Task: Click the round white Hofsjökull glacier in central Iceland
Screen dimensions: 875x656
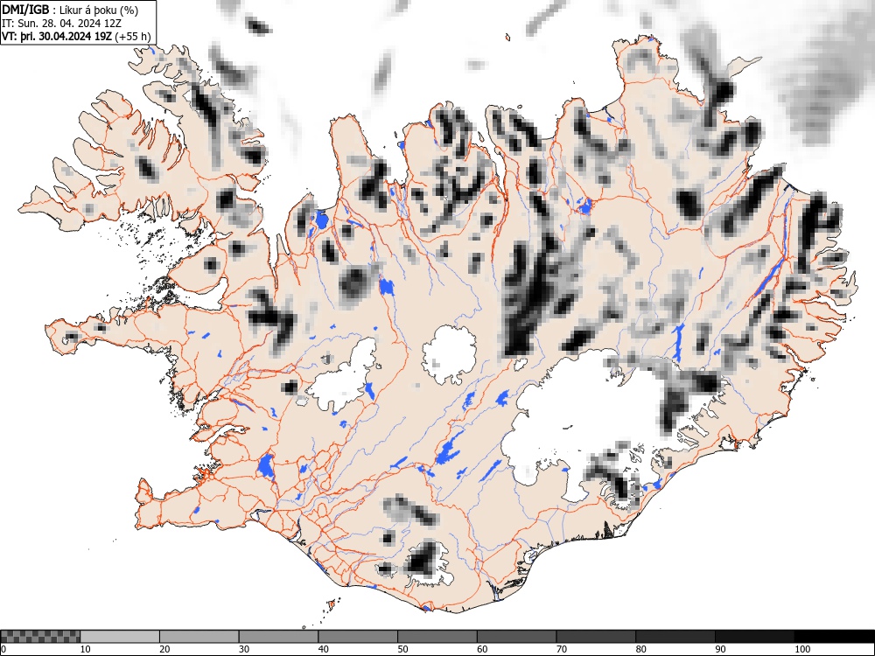Action: (x=449, y=355)
